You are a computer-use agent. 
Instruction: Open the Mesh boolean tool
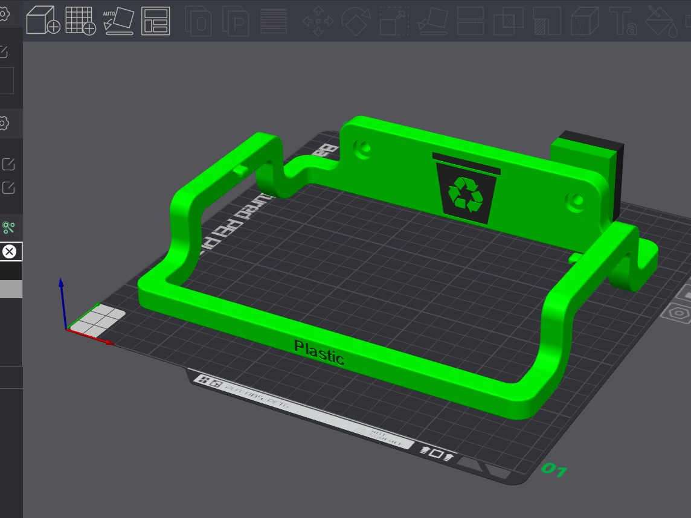tap(508, 21)
